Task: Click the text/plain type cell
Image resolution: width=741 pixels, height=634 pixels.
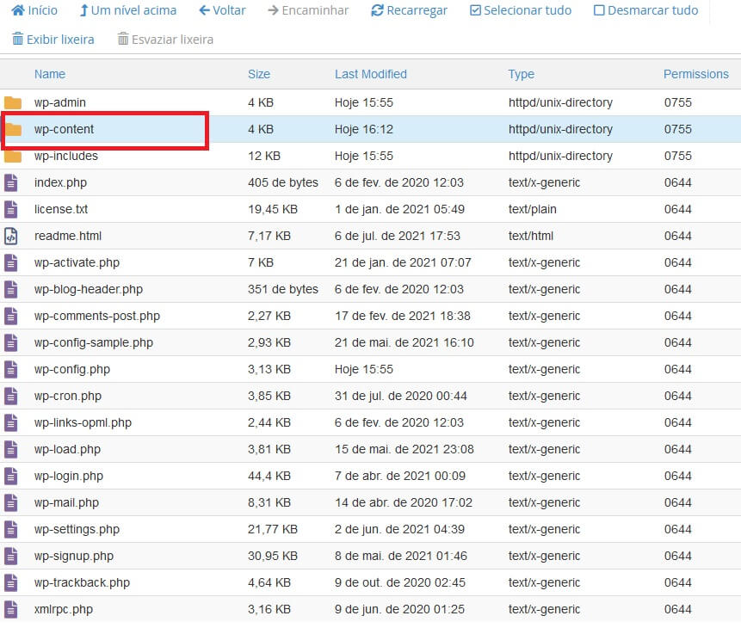Action: coord(533,209)
